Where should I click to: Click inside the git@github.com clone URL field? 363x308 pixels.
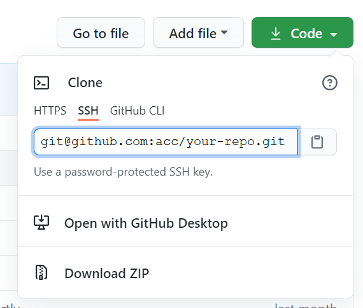[x=166, y=142]
